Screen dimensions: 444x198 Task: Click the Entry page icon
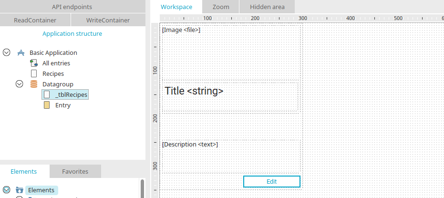click(x=46, y=105)
